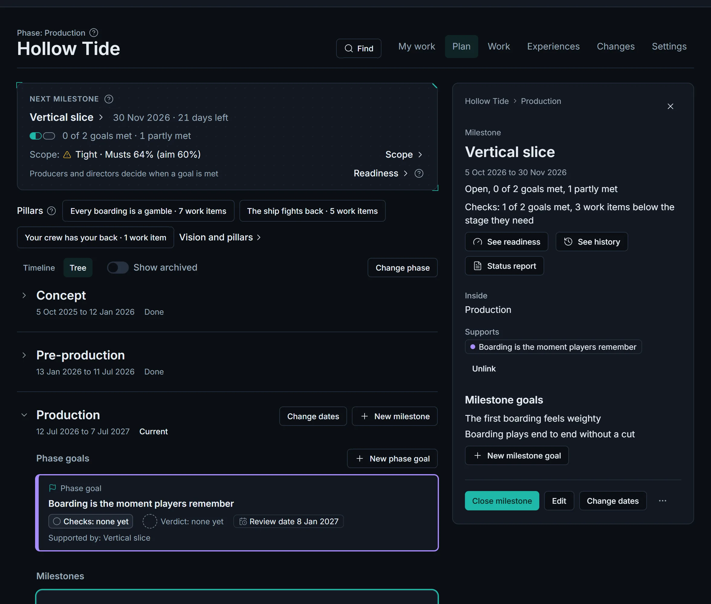711x604 pixels.
Task: Click the goals progress pill indicator
Action: coord(42,136)
